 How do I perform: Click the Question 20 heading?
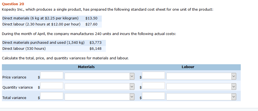[13, 4]
